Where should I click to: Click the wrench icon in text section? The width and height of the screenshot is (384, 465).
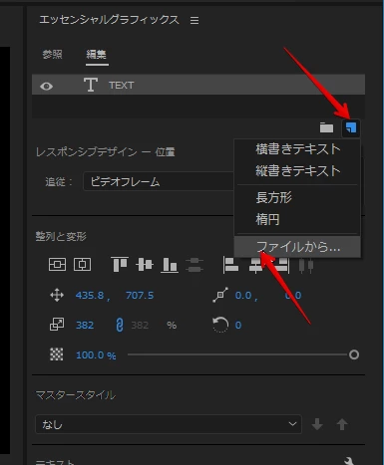coord(349,461)
